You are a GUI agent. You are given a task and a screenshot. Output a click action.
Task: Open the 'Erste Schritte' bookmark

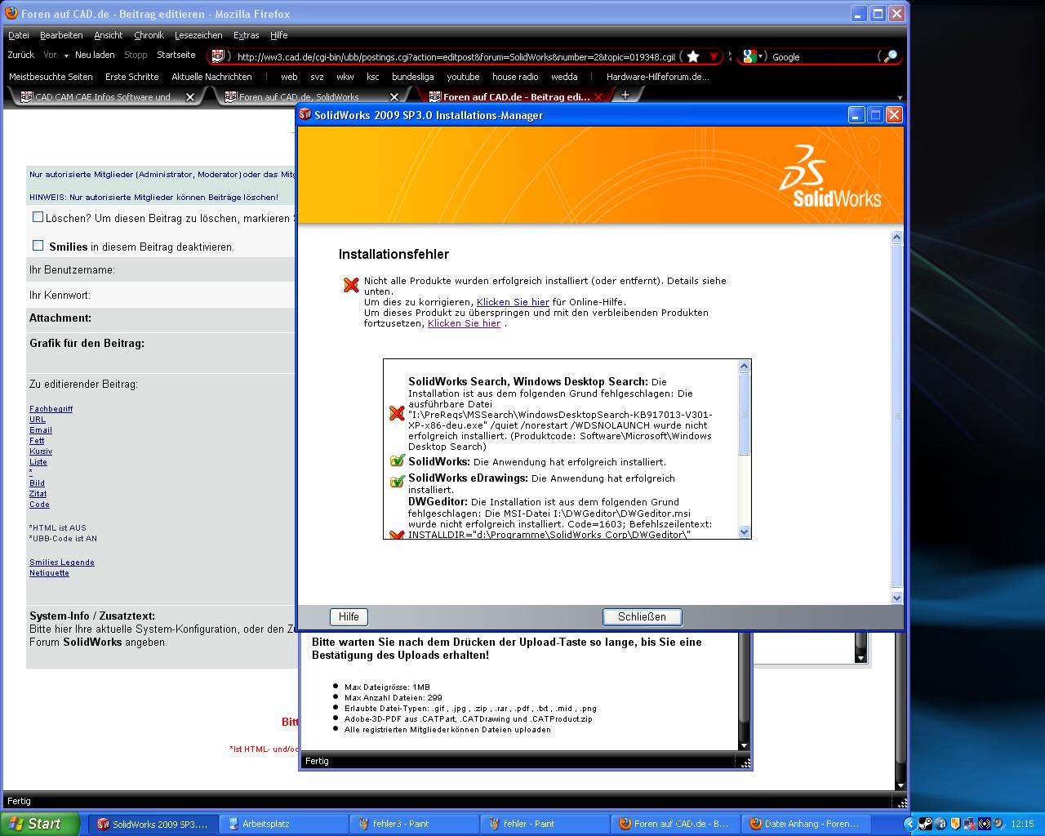pyautogui.click(x=132, y=77)
